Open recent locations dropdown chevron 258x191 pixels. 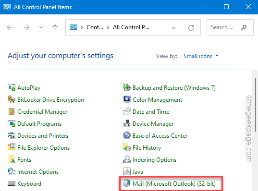(41, 27)
